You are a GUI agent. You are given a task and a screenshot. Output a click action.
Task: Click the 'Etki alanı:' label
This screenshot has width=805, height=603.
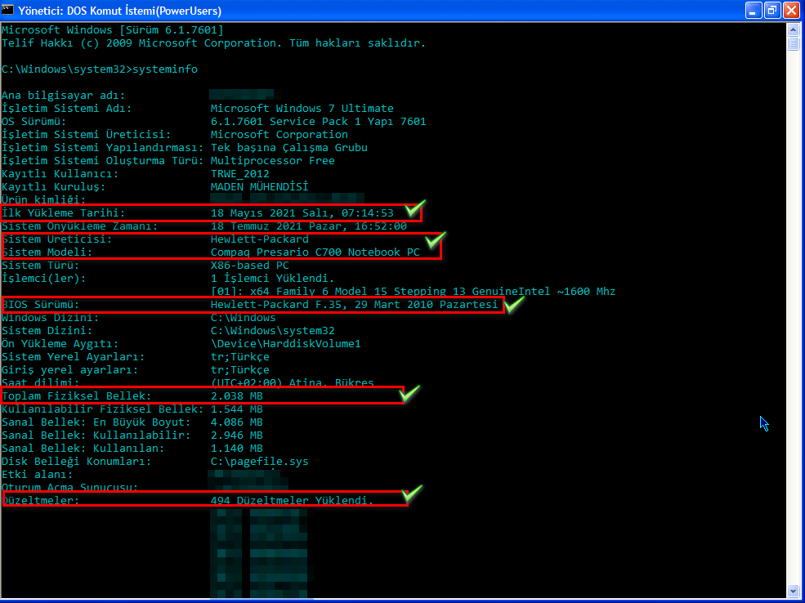click(38, 475)
